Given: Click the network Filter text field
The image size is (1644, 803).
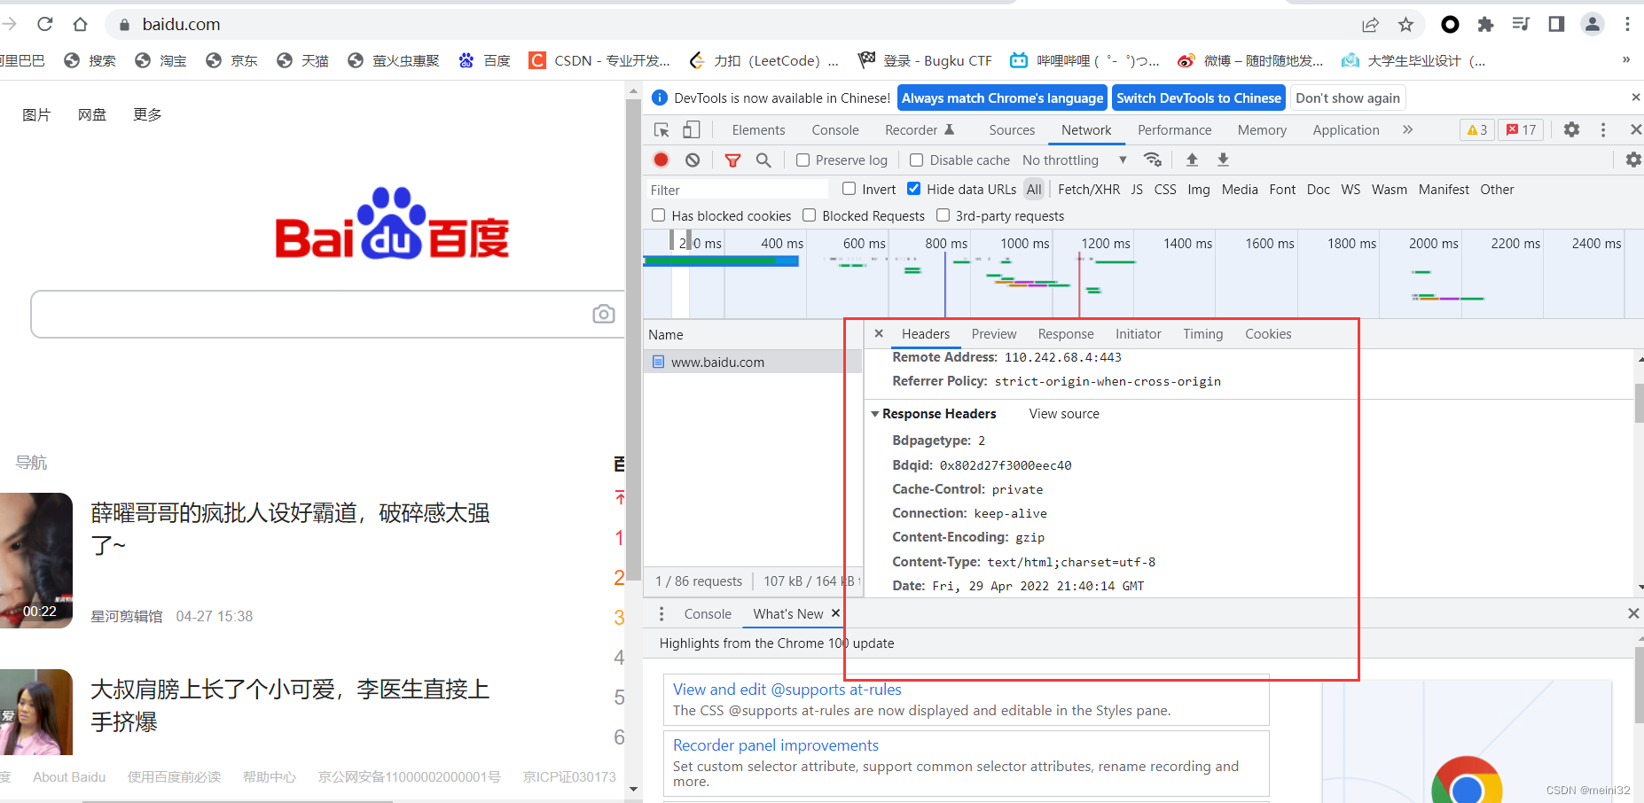Looking at the screenshot, I should coord(738,190).
